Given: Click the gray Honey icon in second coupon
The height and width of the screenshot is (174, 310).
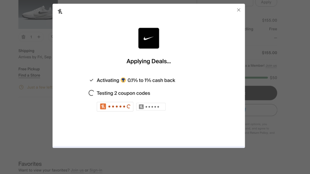Looking at the screenshot, I should point(141,107).
